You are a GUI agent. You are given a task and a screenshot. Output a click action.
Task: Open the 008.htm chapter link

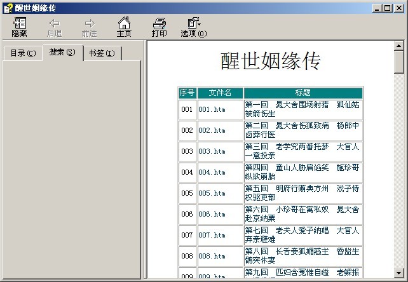(x=212, y=256)
